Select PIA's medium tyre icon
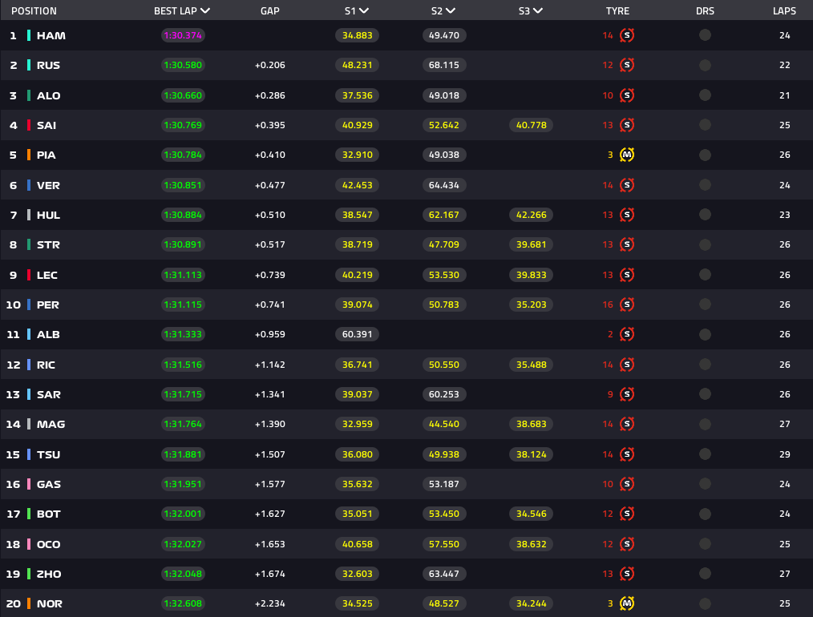The image size is (813, 617). point(627,155)
